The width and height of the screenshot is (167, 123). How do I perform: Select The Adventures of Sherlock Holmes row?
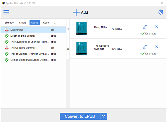click(x=33, y=42)
